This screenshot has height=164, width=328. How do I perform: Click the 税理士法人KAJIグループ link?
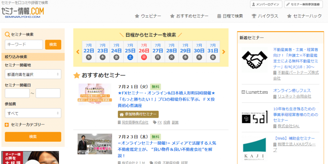(295, 147)
